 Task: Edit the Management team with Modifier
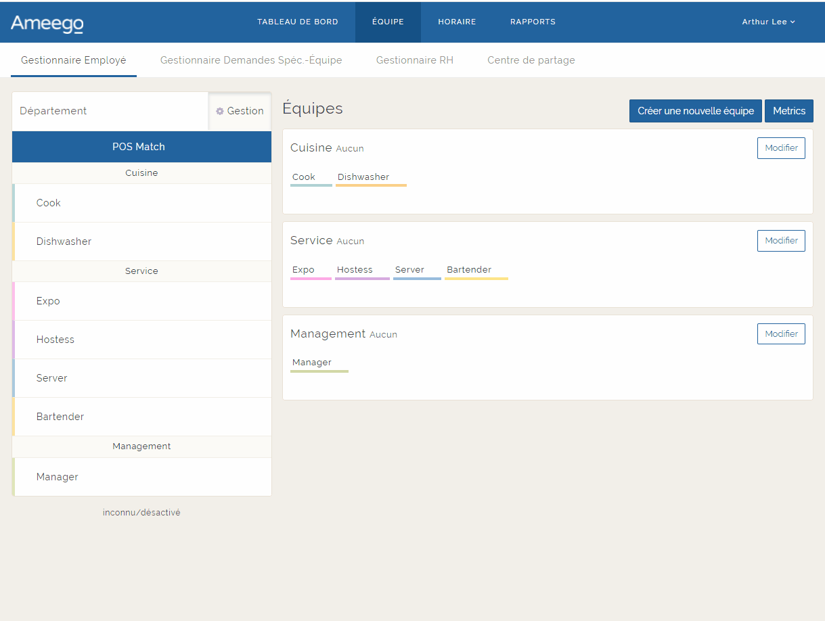click(780, 333)
